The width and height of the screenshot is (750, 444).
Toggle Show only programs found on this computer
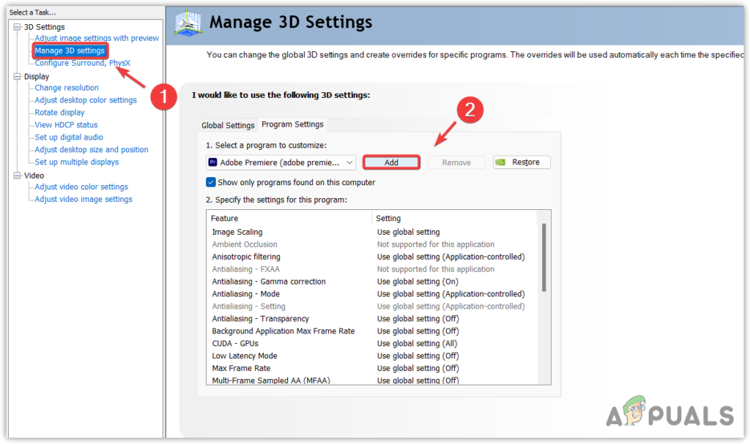210,182
